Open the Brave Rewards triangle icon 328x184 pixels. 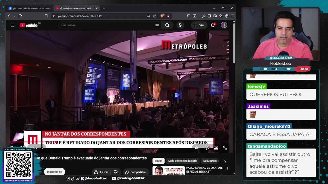click(168, 16)
